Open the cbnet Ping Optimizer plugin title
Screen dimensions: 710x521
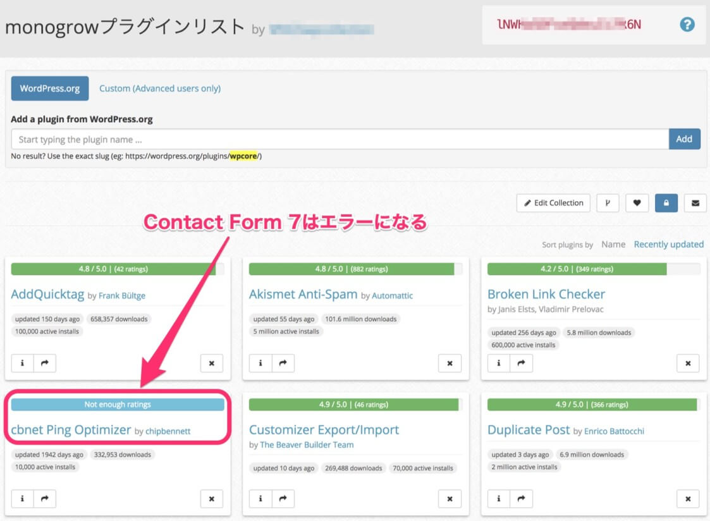pyautogui.click(x=71, y=429)
